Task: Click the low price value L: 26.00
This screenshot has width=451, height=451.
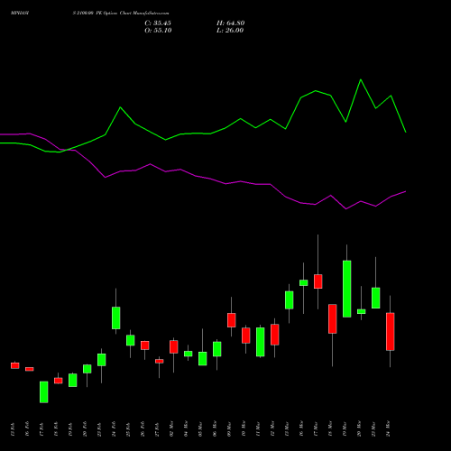Action: [x=230, y=31]
